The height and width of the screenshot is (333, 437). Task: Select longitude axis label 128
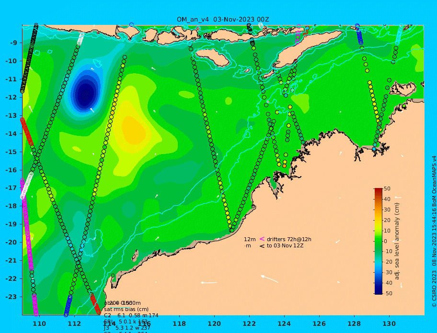pyautogui.click(x=354, y=323)
